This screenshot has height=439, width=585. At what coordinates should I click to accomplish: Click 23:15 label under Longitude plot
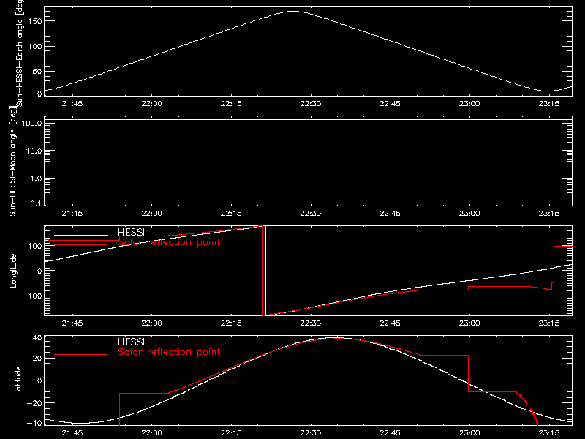(x=549, y=323)
